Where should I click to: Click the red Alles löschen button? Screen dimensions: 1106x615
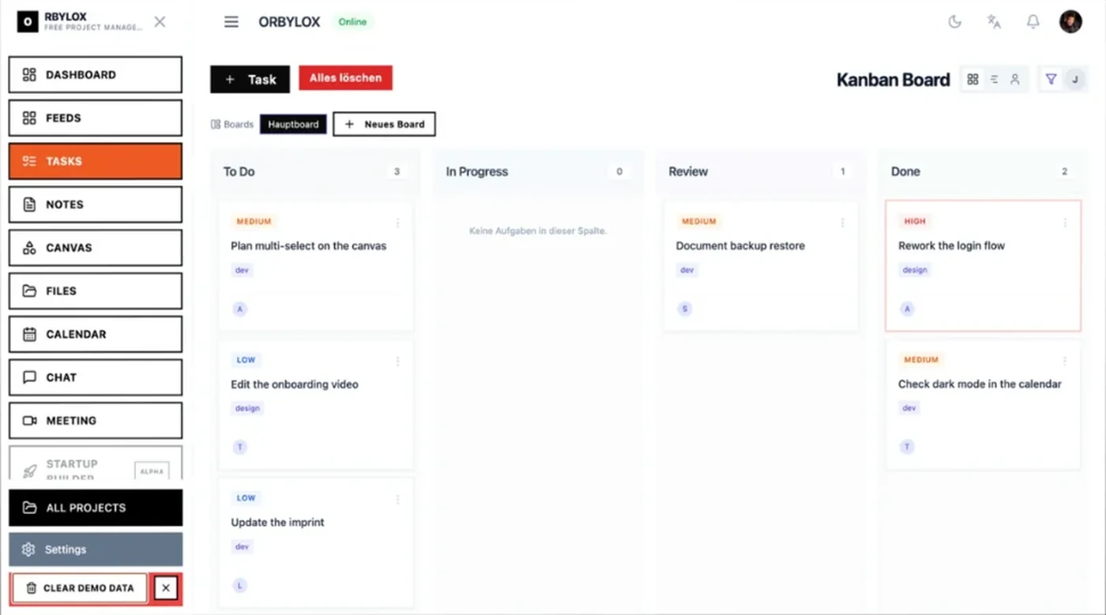tap(345, 78)
